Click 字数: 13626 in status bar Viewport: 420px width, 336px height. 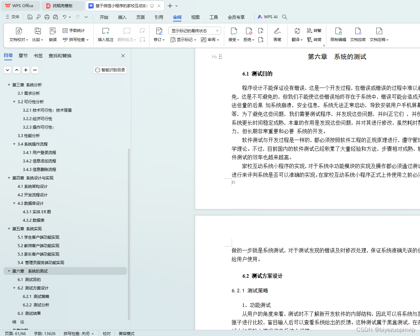[x=45, y=333]
